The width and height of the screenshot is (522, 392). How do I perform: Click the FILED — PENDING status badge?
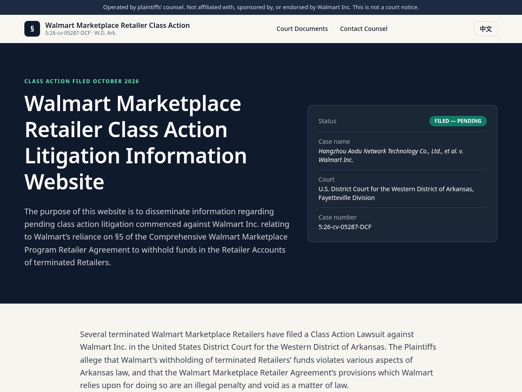[x=458, y=121]
